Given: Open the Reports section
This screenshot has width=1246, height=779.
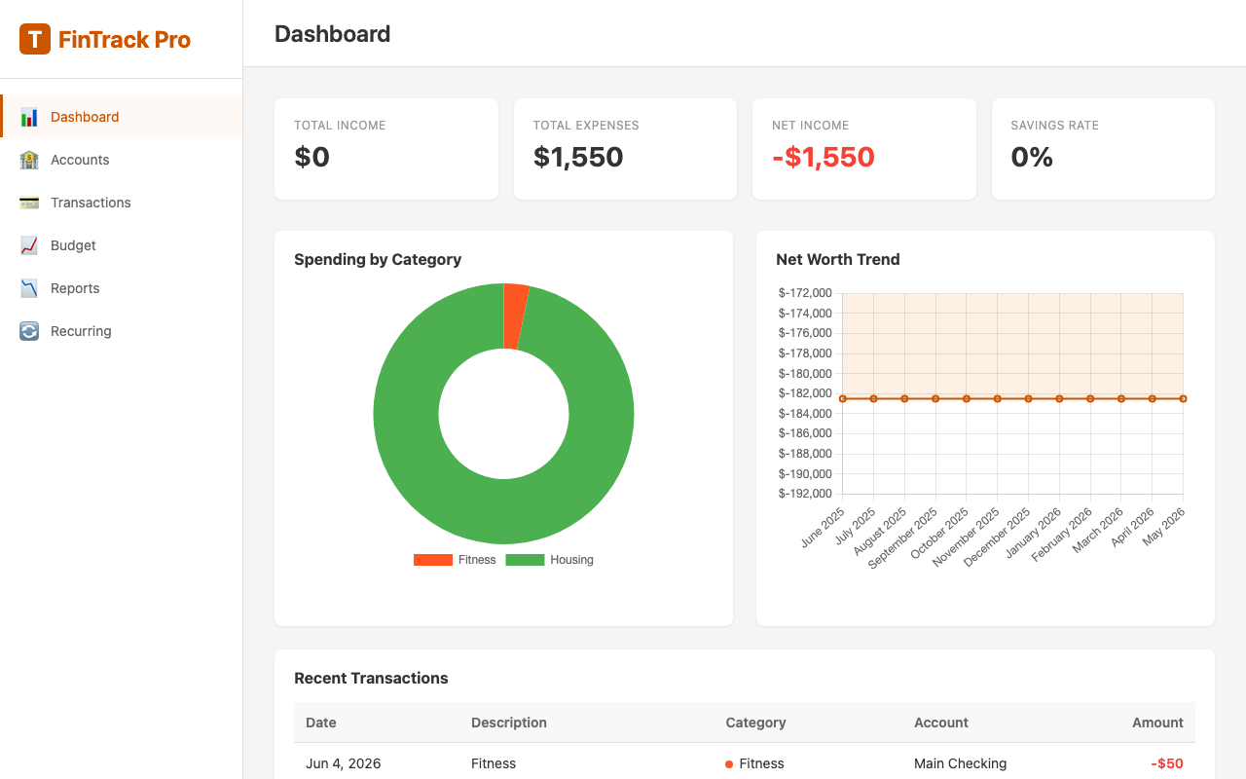Looking at the screenshot, I should pos(122,288).
